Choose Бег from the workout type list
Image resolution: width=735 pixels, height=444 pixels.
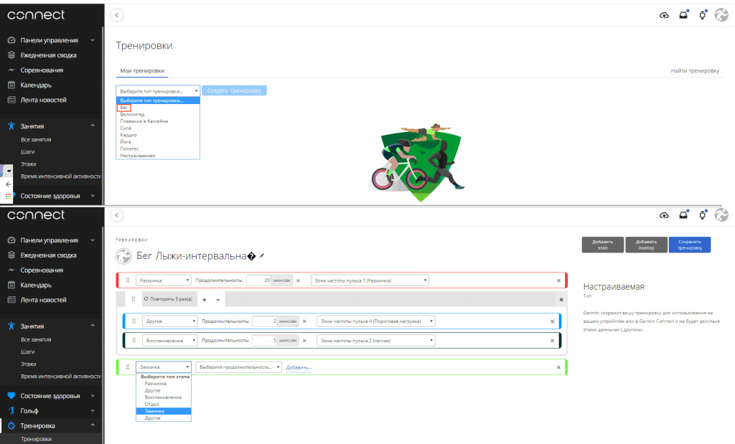123,108
